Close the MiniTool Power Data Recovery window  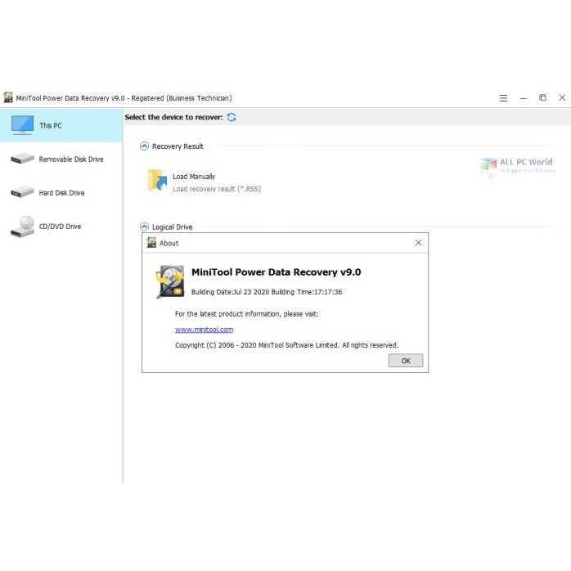coord(562,98)
